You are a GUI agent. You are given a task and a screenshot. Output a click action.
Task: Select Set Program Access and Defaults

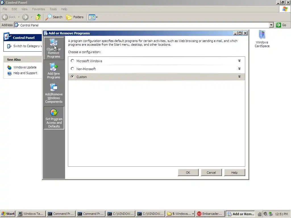(54, 118)
